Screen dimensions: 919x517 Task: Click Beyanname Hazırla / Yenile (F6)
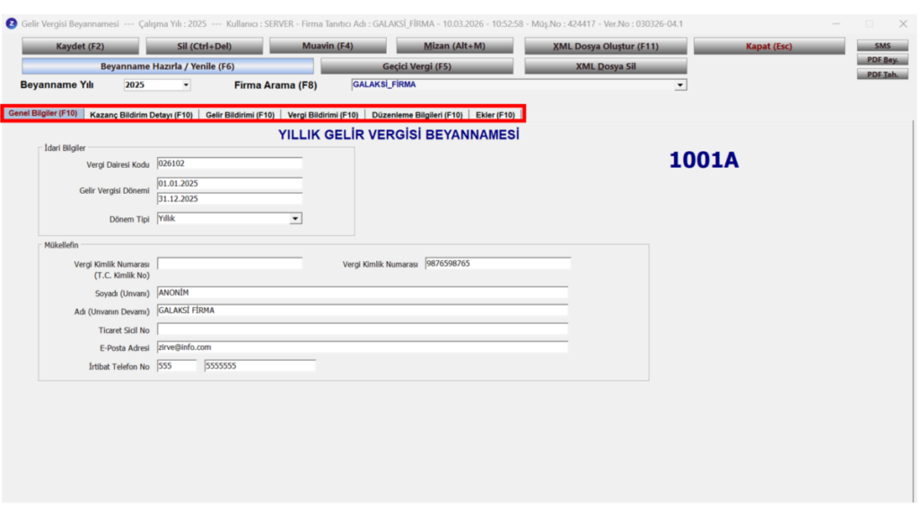click(x=168, y=66)
